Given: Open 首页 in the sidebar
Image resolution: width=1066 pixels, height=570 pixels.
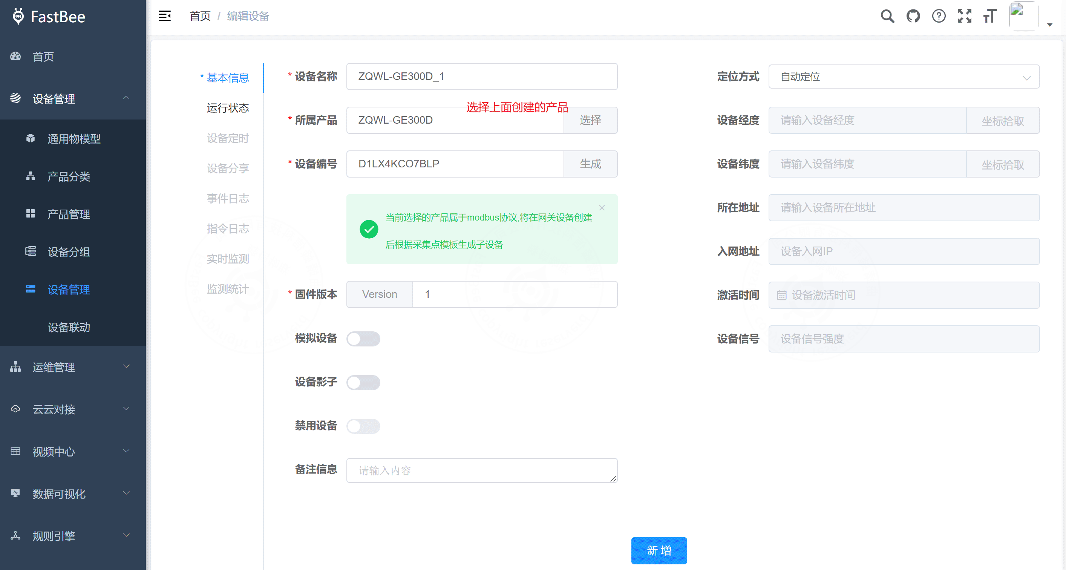Looking at the screenshot, I should pos(43,57).
